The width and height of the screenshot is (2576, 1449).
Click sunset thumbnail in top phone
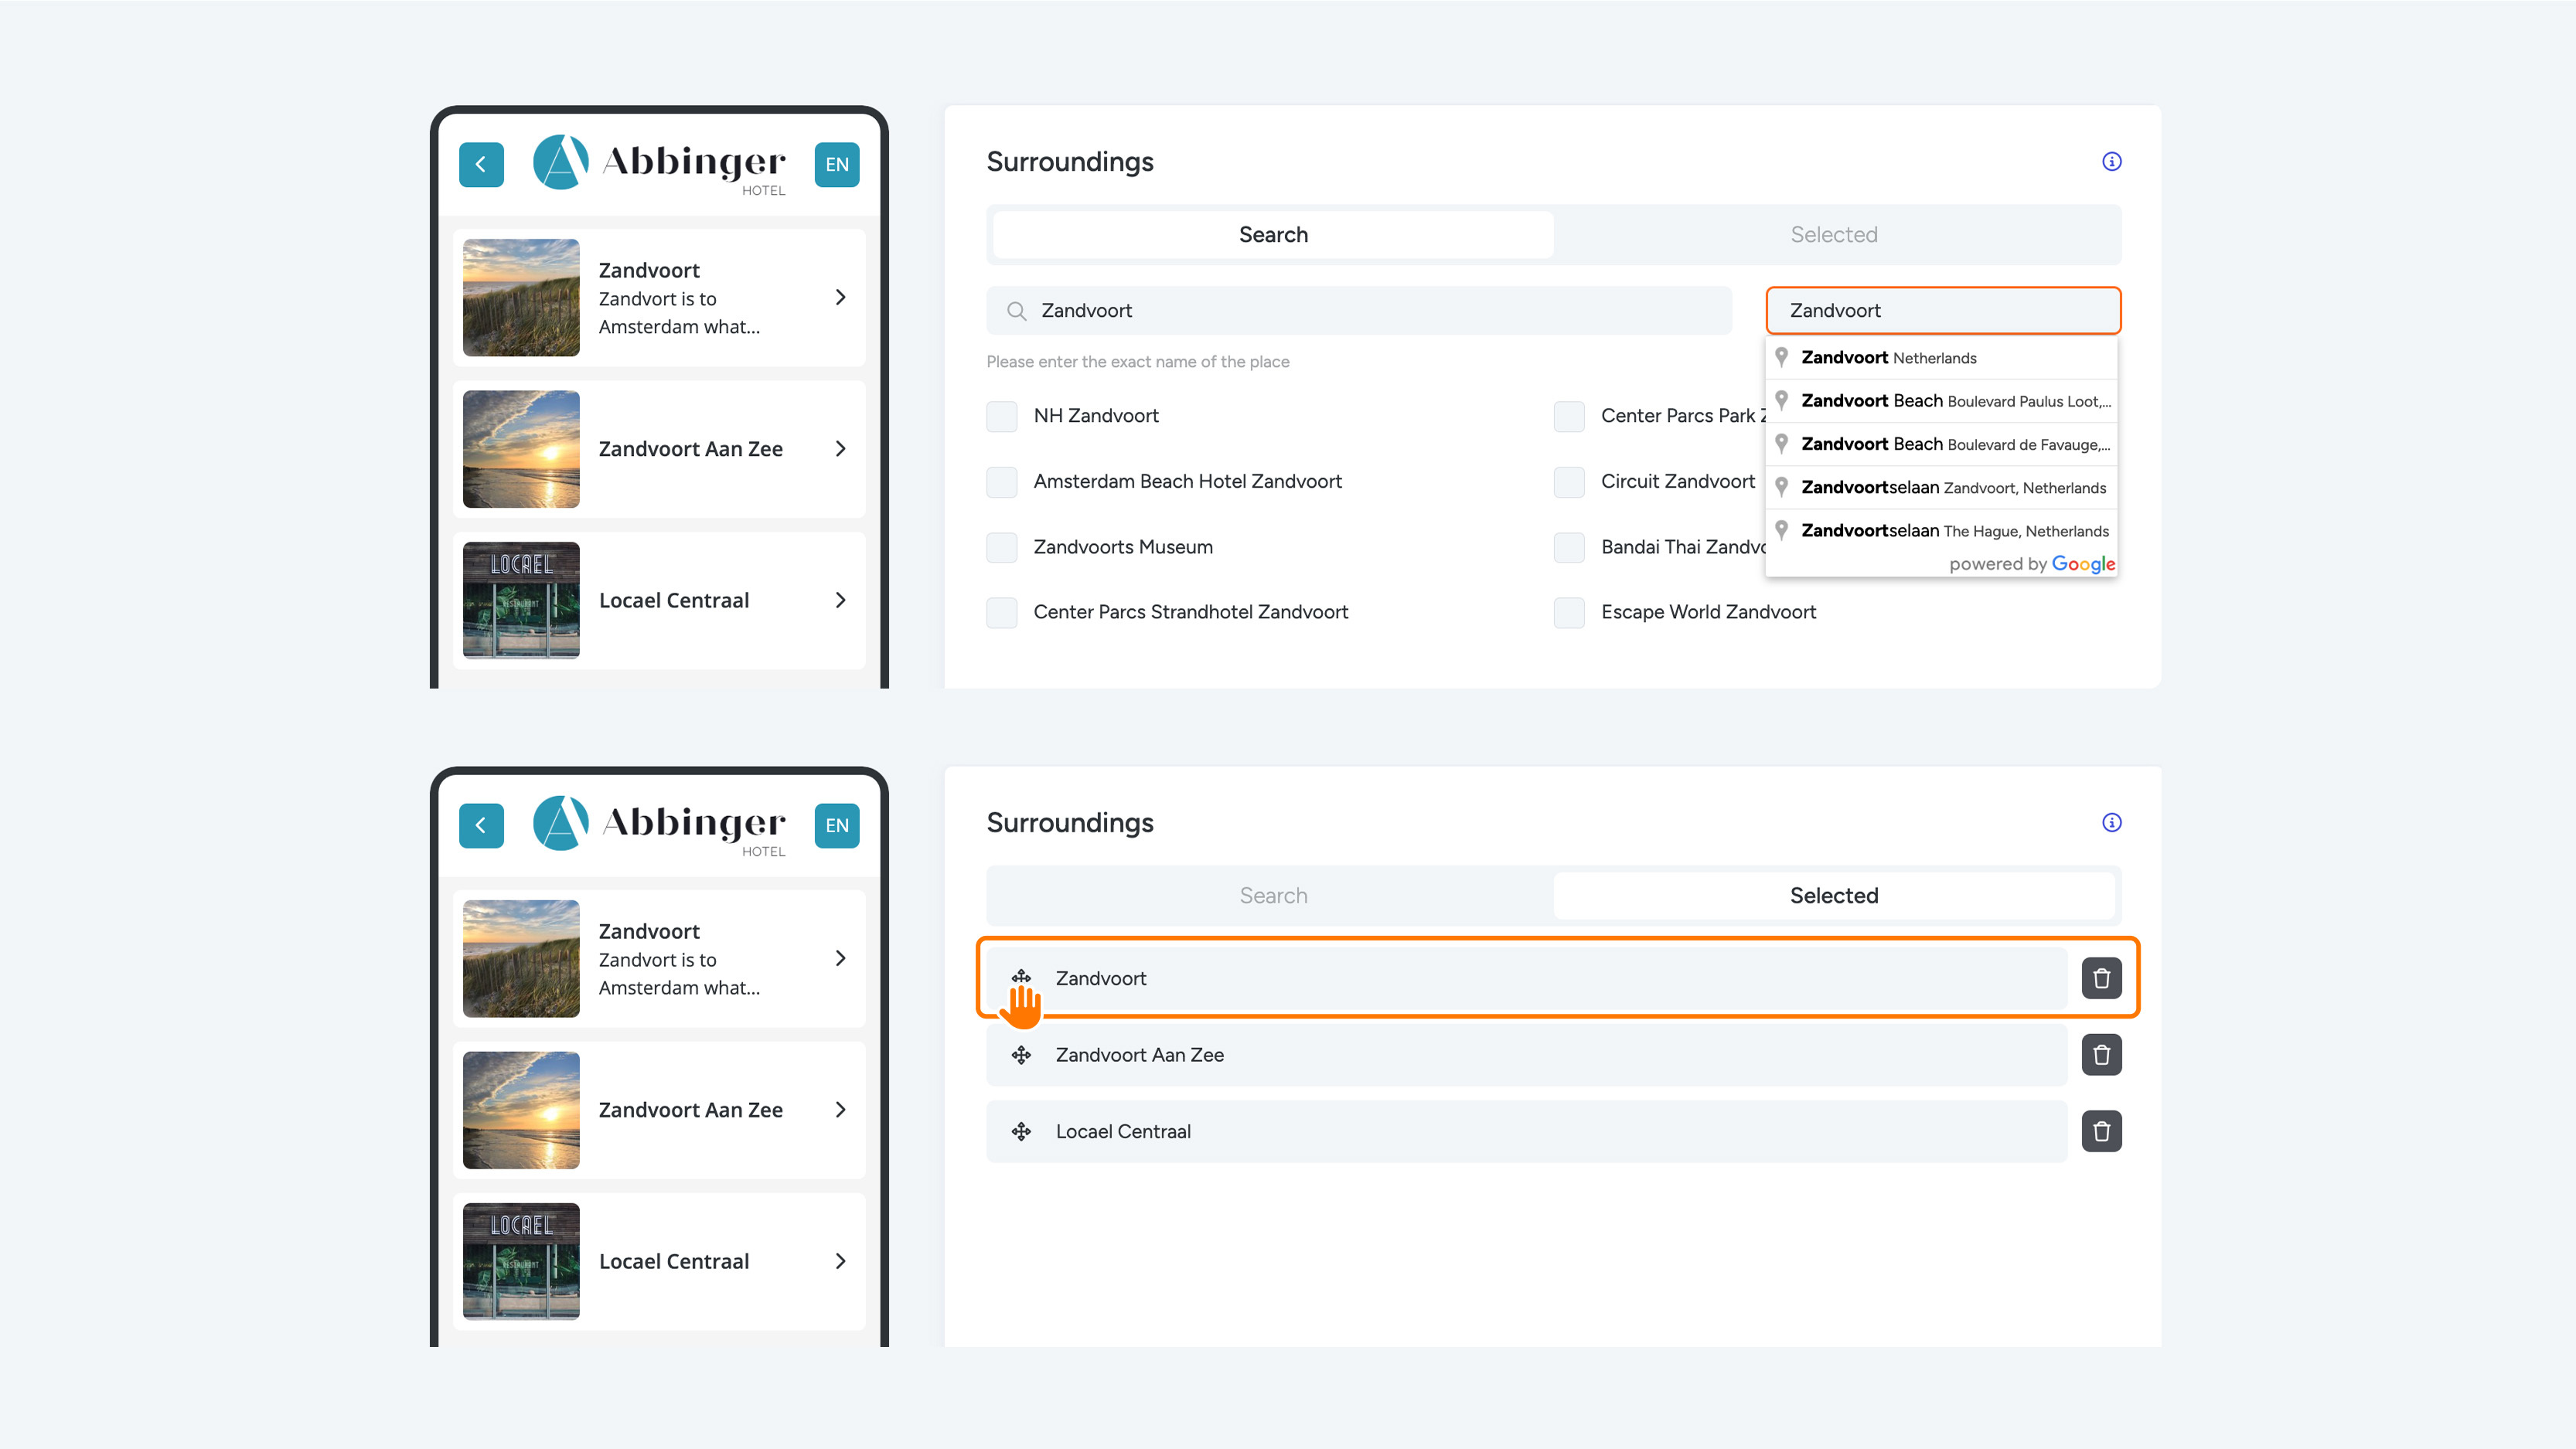pos(521,449)
